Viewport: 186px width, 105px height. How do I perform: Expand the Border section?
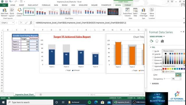tap(151, 84)
